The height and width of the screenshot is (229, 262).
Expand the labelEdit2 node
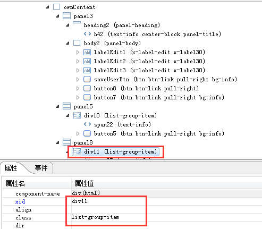point(78,61)
